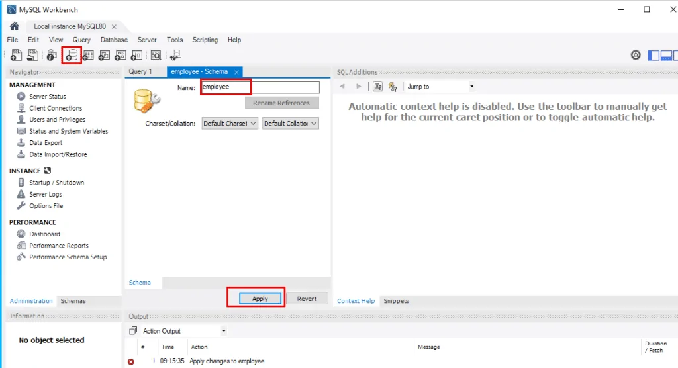Create a new SQL tab icon
This screenshot has height=368, width=678.
pos(16,55)
